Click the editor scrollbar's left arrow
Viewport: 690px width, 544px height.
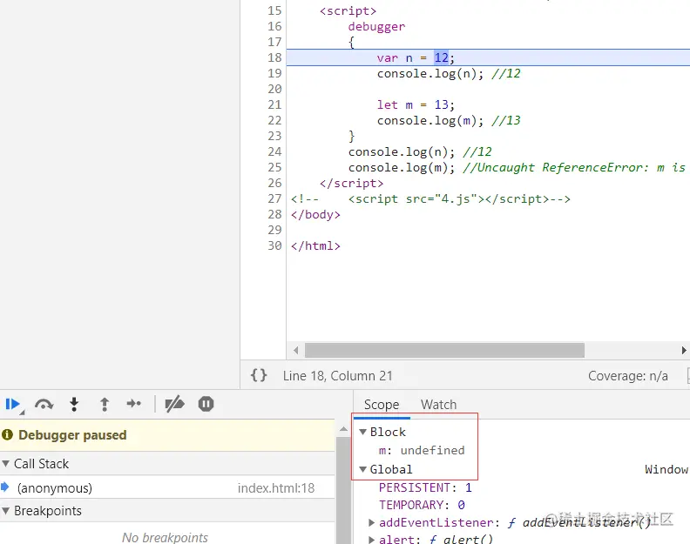pyautogui.click(x=295, y=350)
